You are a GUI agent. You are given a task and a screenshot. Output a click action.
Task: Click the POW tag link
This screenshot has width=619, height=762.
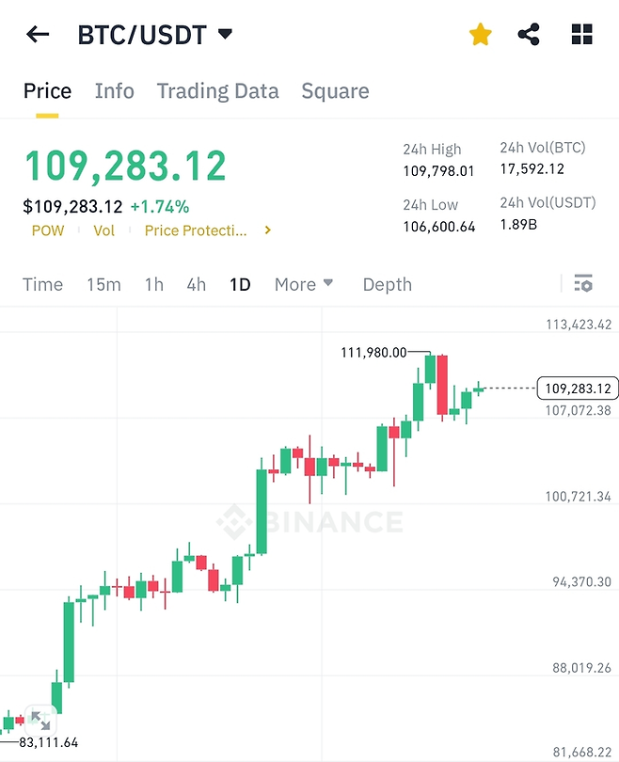[x=48, y=230]
